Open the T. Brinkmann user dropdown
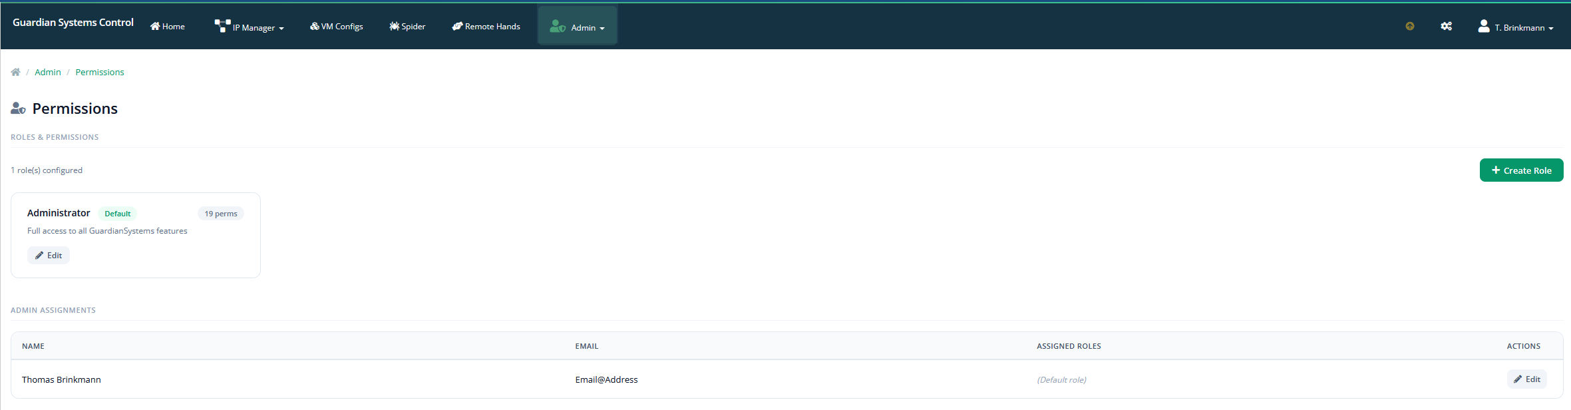 pyautogui.click(x=1516, y=27)
